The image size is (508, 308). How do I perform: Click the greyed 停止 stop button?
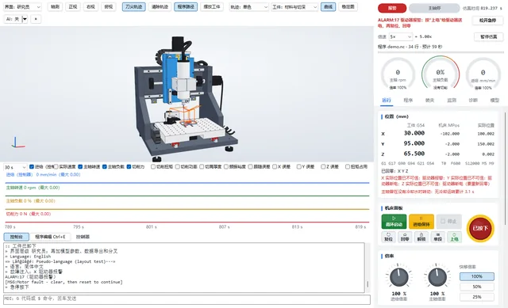coord(448,222)
